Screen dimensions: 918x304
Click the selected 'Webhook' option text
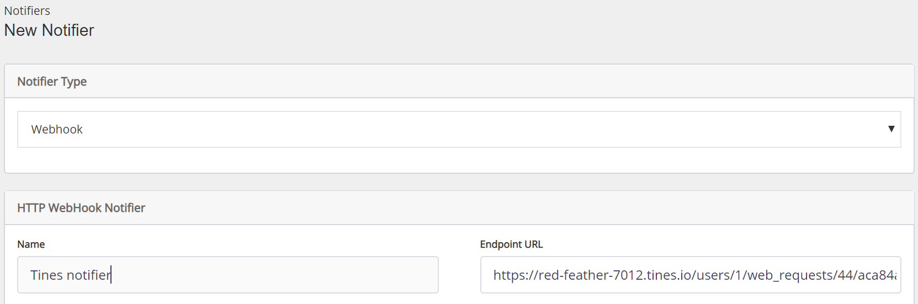[57, 130]
